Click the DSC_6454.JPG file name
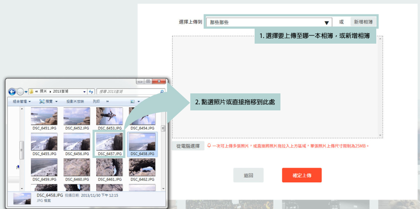 pos(142,128)
